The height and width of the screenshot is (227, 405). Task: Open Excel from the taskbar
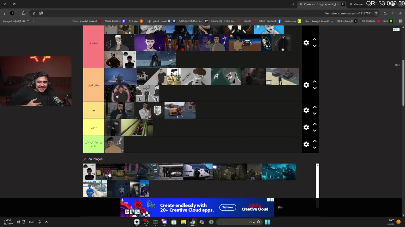tap(155, 222)
